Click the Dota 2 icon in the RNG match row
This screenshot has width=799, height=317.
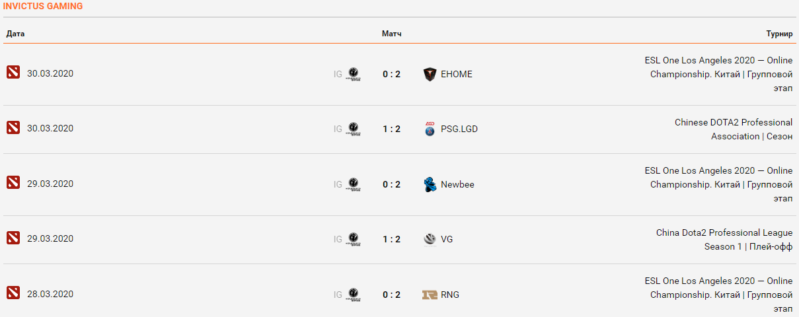tap(13, 293)
